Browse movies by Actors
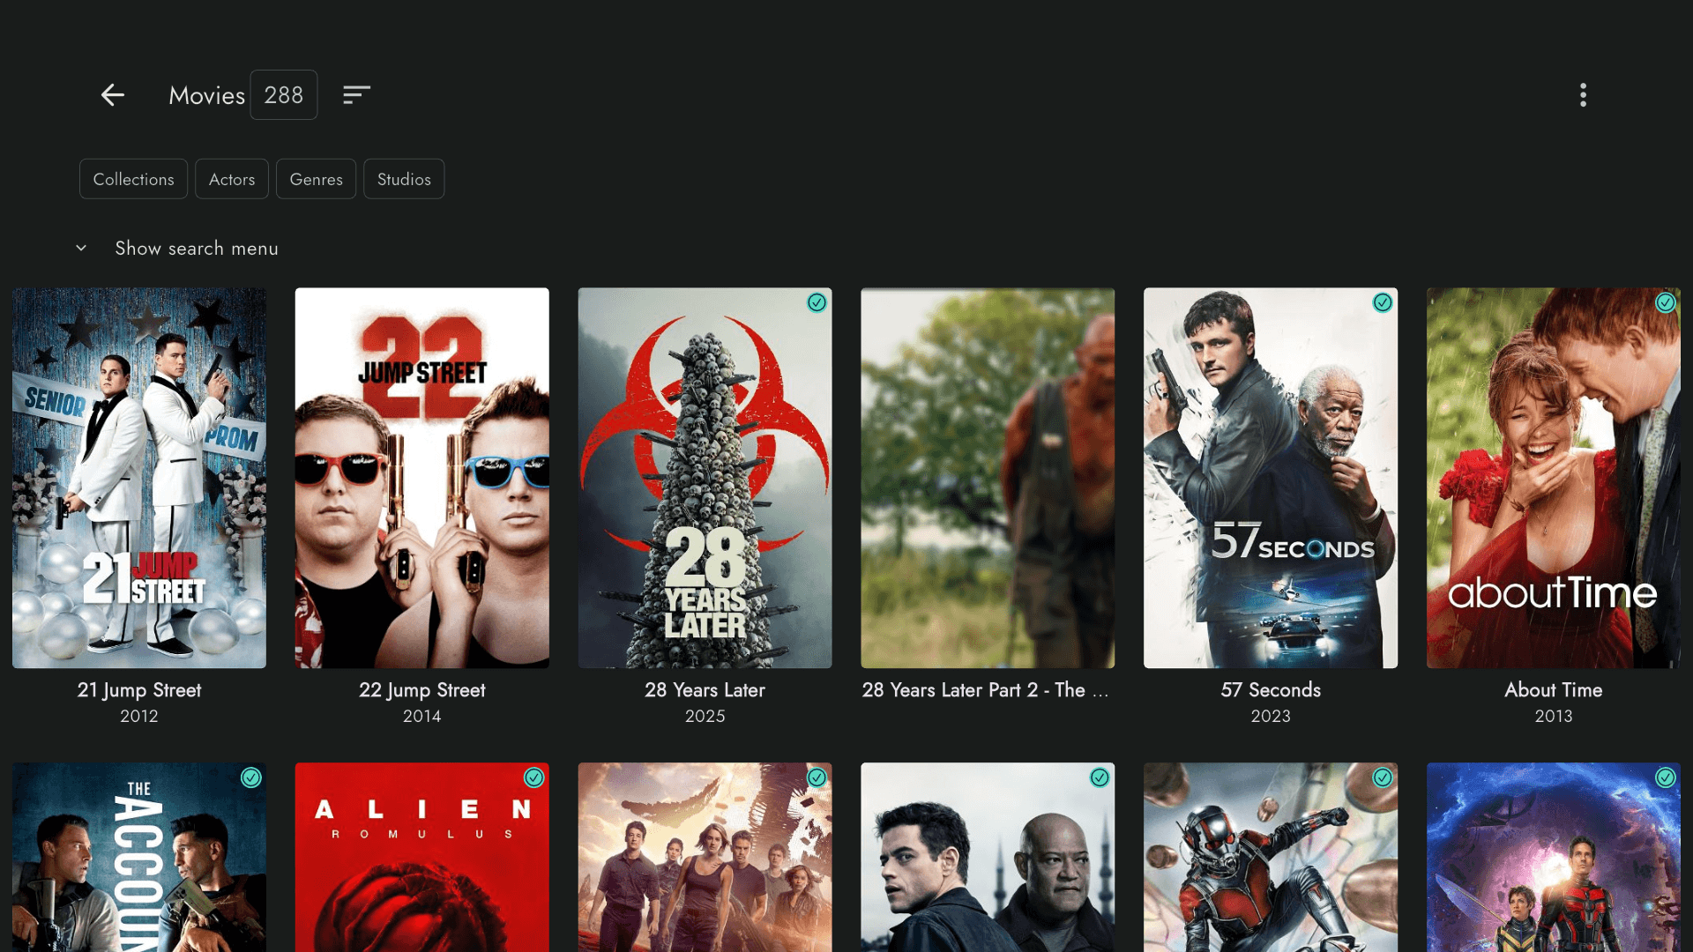The width and height of the screenshot is (1693, 952). (232, 179)
